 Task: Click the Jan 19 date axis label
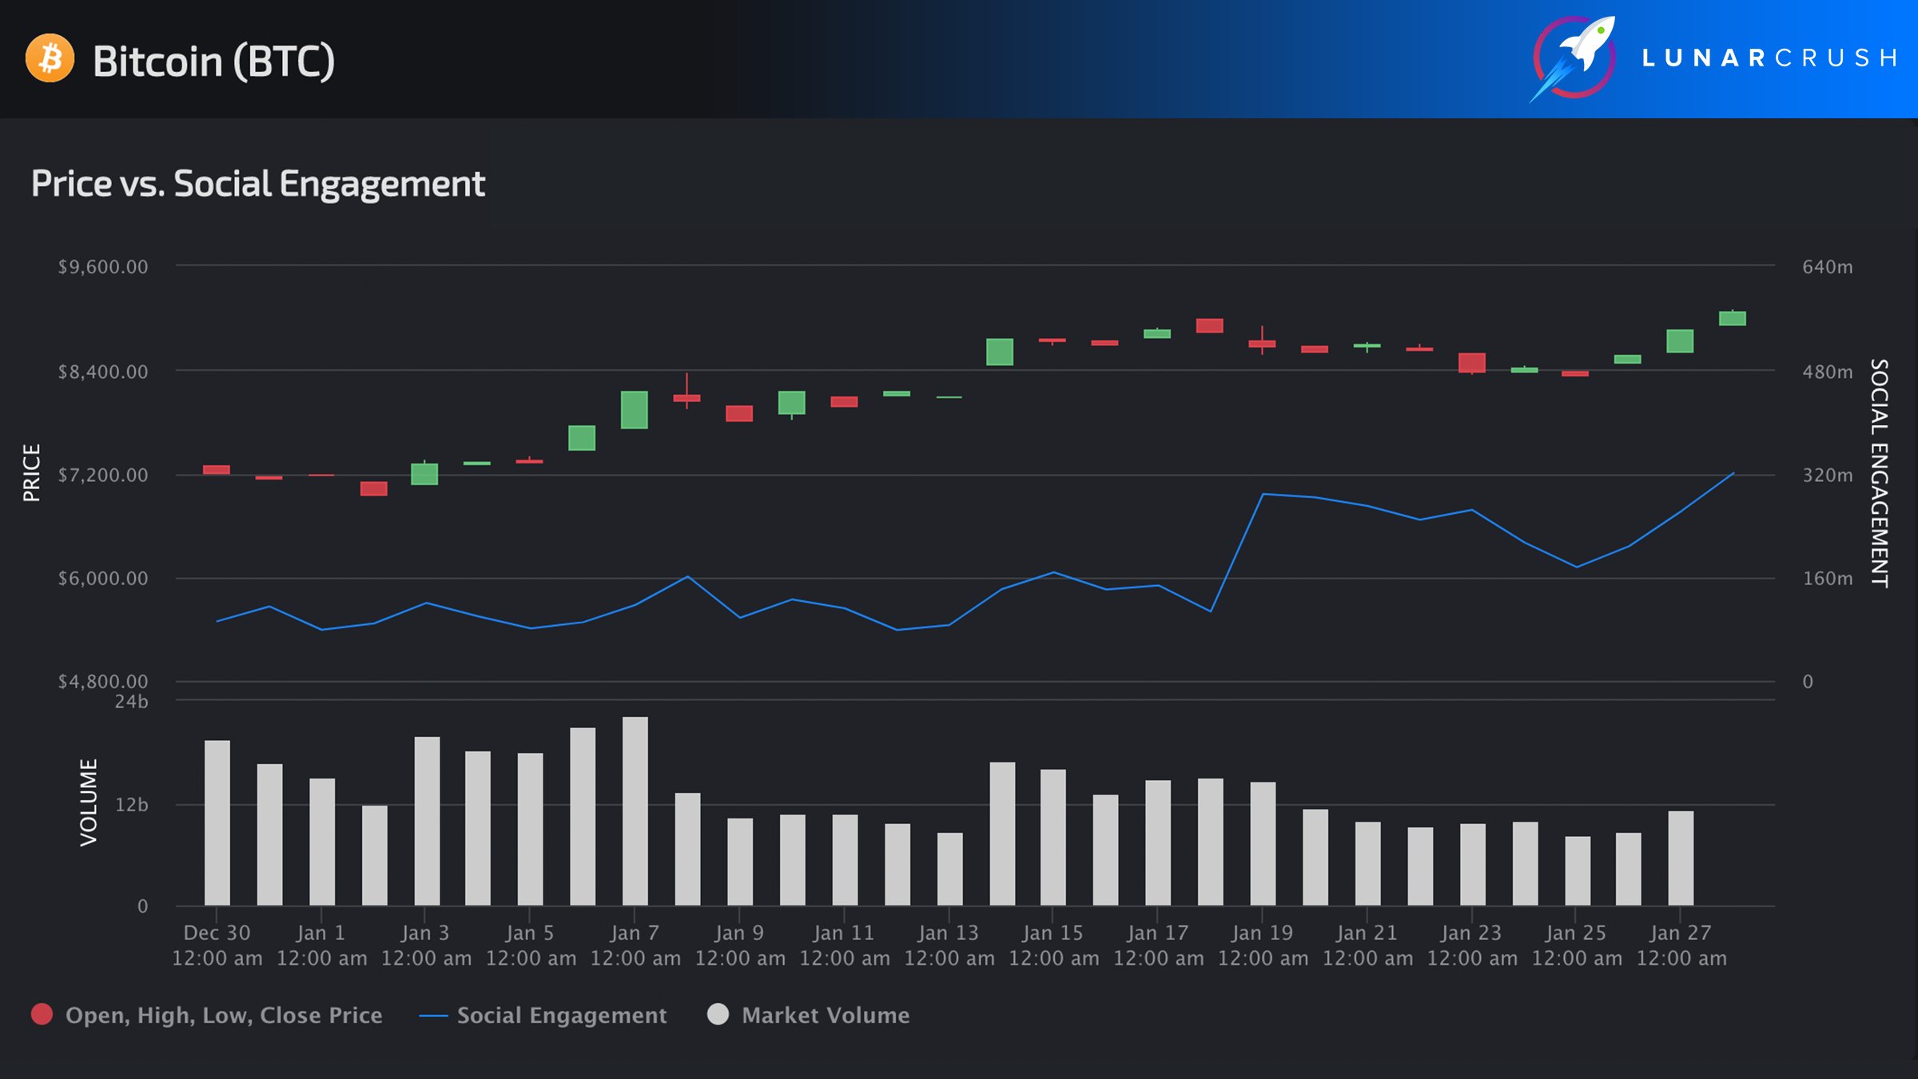click(x=1263, y=946)
